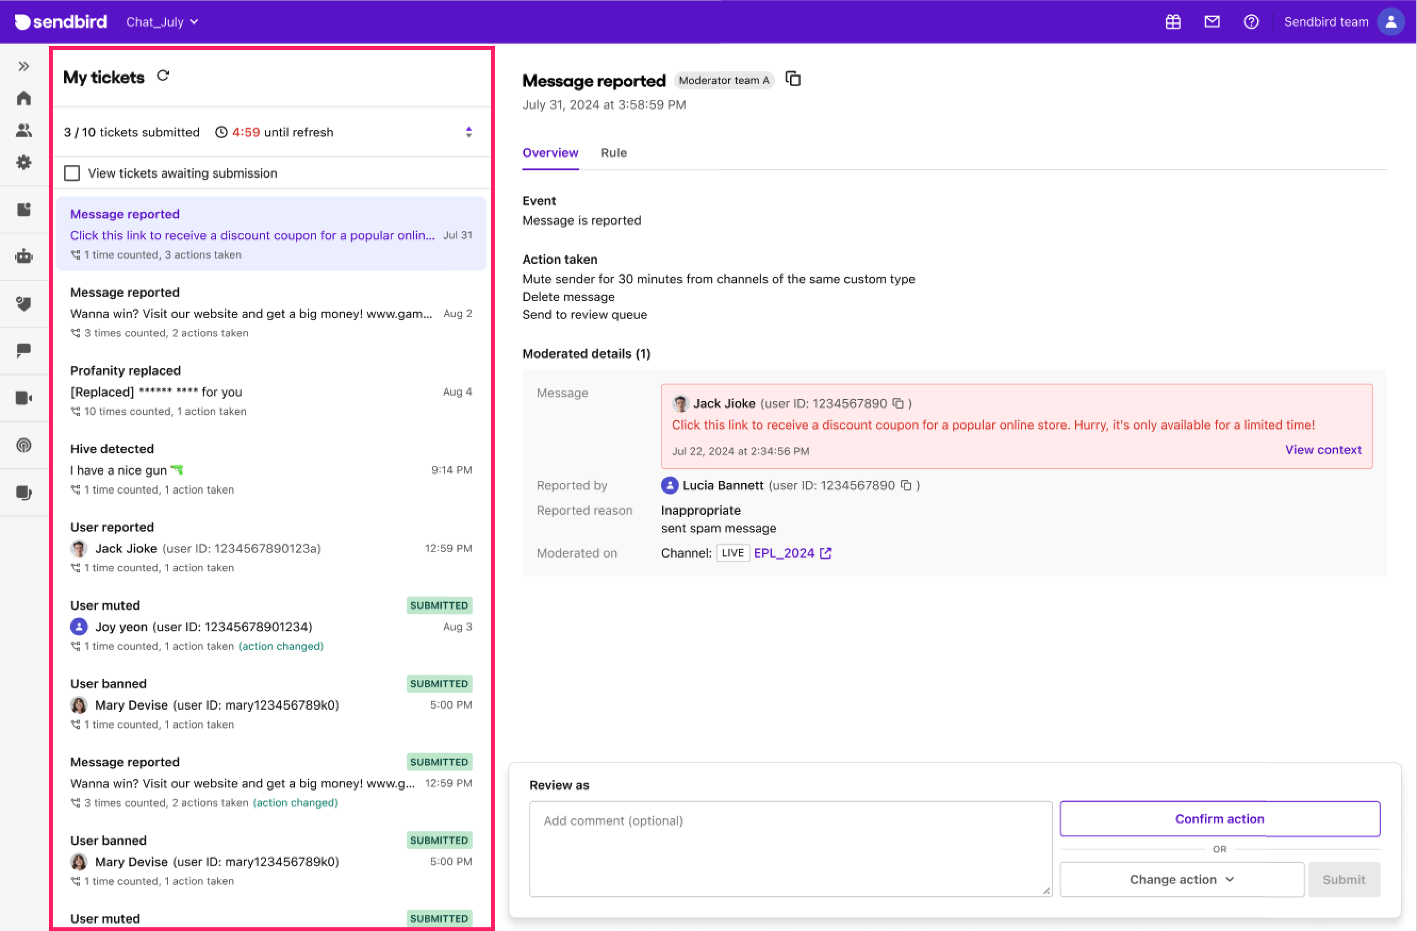The image size is (1417, 931).
Task: Select the chatbot icon in the sidebar
Action: pos(24,255)
